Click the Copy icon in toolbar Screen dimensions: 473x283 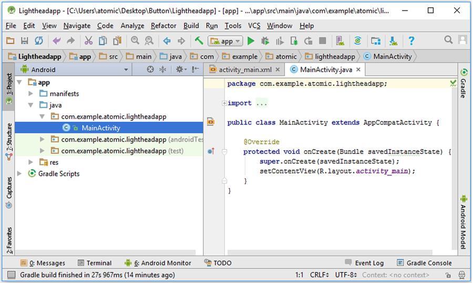[103, 40]
